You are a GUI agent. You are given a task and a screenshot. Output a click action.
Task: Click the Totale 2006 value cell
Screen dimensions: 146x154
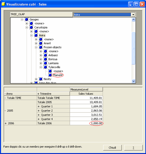86,123
